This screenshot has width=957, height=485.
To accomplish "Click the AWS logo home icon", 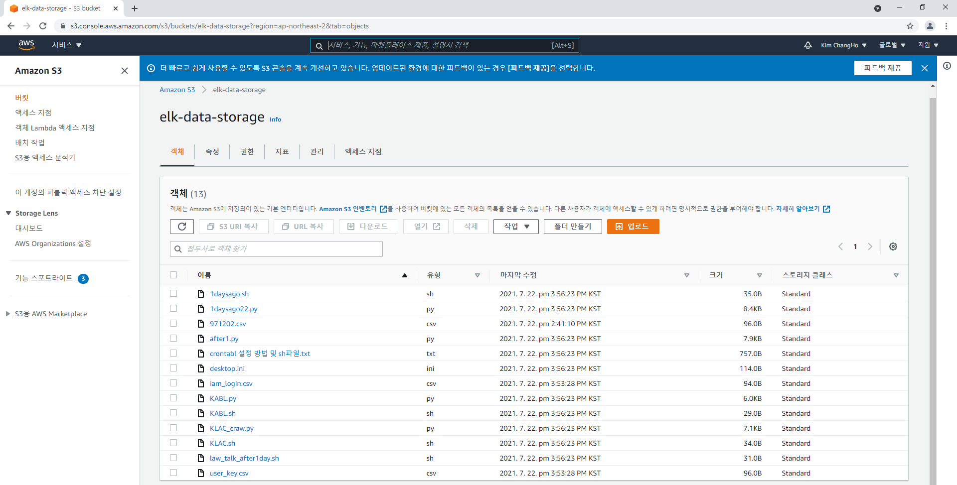I will pos(26,45).
